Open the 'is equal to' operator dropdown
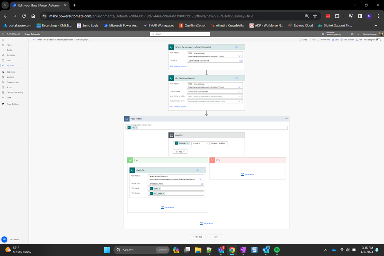This screenshot has width=384, height=256. (200, 143)
